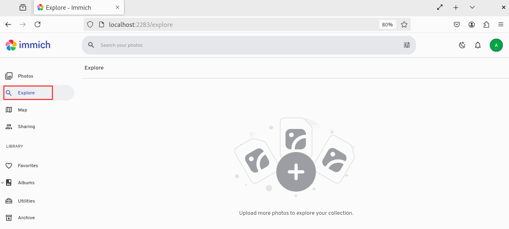This screenshot has width=509, height=229.
Task: List all tabs dropdown arrow
Action: coord(472,7)
